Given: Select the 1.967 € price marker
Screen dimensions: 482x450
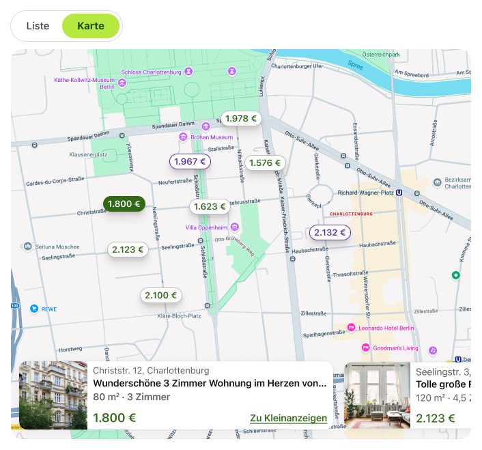Looking at the screenshot, I should [x=190, y=162].
